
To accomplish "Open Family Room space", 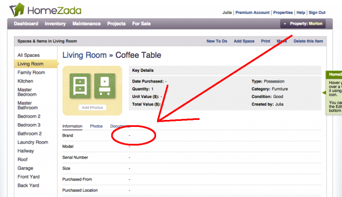I will [31, 72].
